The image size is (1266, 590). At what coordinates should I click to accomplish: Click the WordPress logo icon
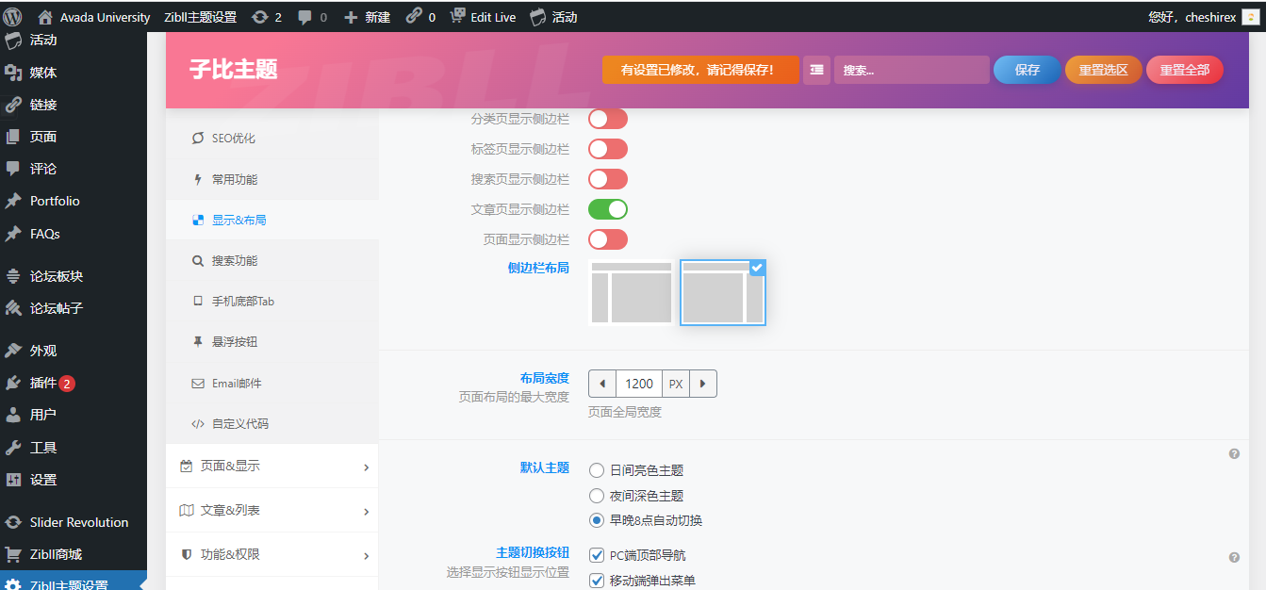pyautogui.click(x=13, y=17)
